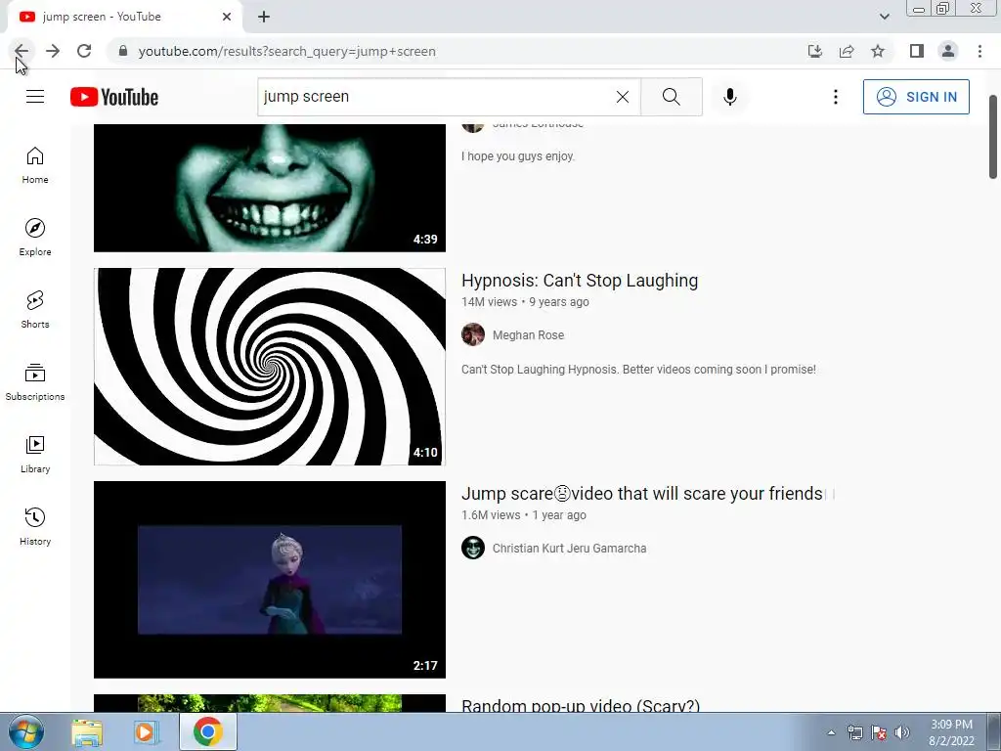Open the Elsa jump scare video thumbnail
Image resolution: width=1001 pixels, height=751 pixels.
(x=270, y=579)
